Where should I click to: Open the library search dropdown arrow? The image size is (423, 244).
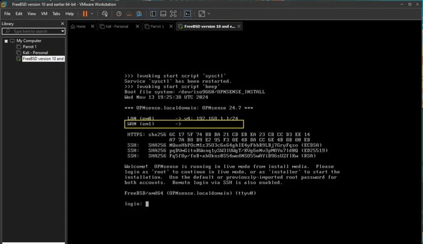62,32
